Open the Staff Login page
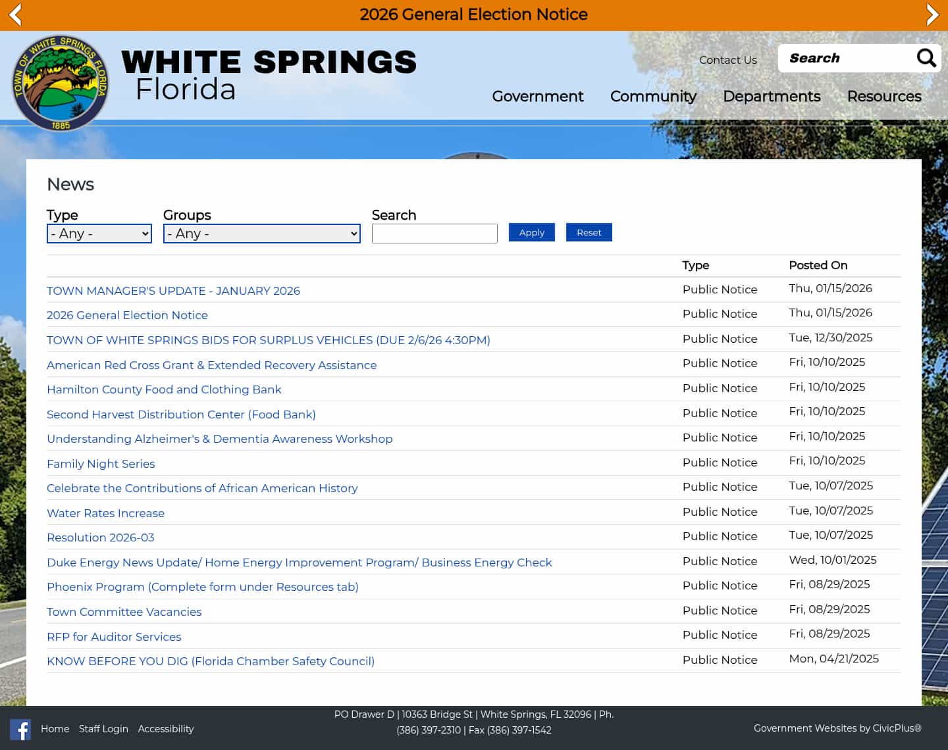 pyautogui.click(x=103, y=729)
